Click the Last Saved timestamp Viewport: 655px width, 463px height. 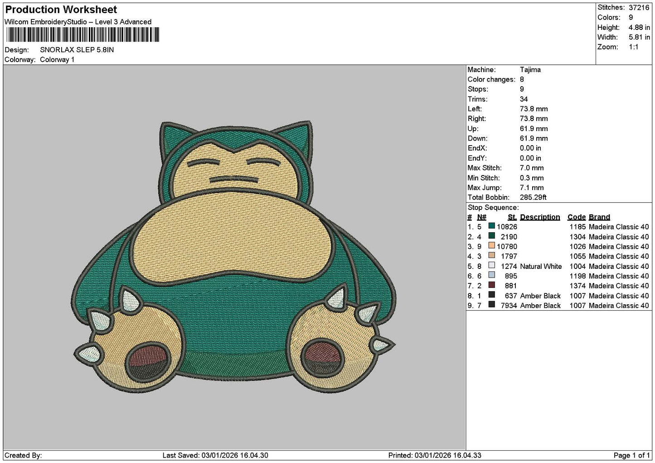coord(215,455)
